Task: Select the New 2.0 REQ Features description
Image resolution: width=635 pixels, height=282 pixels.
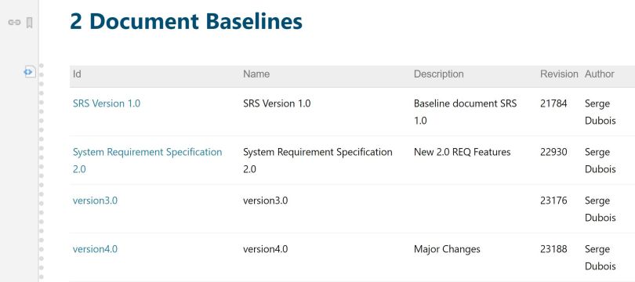Action: point(462,152)
